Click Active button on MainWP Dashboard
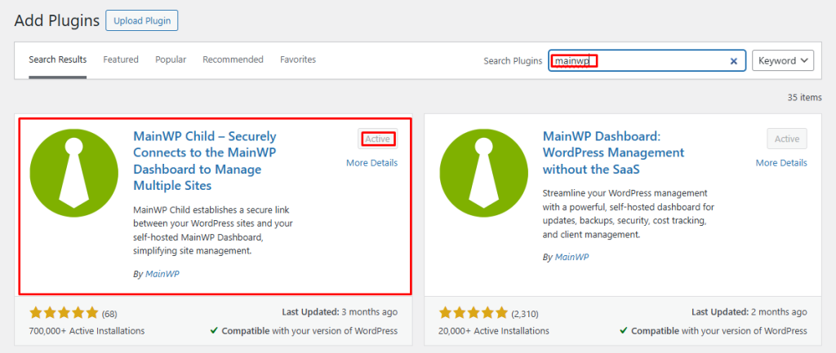This screenshot has width=836, height=353. 787,139
